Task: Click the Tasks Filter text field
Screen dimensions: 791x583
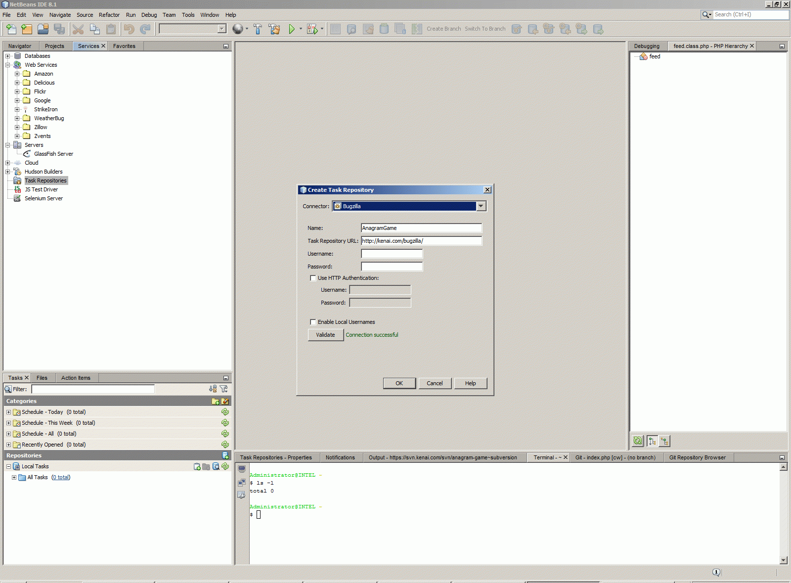Action: tap(93, 389)
